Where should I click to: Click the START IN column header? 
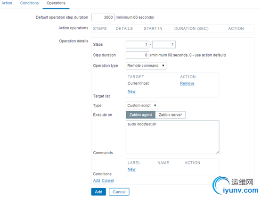(x=153, y=29)
